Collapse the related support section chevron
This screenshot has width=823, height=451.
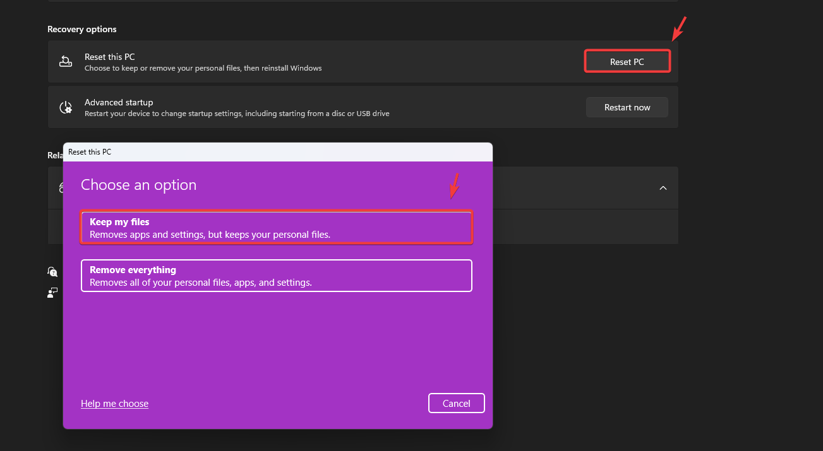coord(663,188)
